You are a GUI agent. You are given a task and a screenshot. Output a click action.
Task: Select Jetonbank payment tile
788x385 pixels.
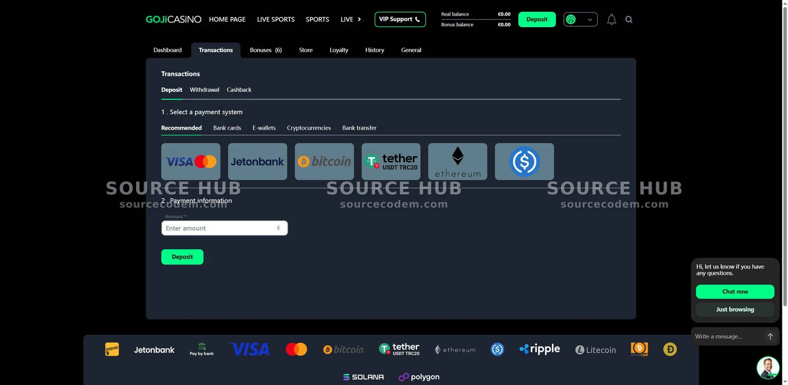click(x=257, y=161)
